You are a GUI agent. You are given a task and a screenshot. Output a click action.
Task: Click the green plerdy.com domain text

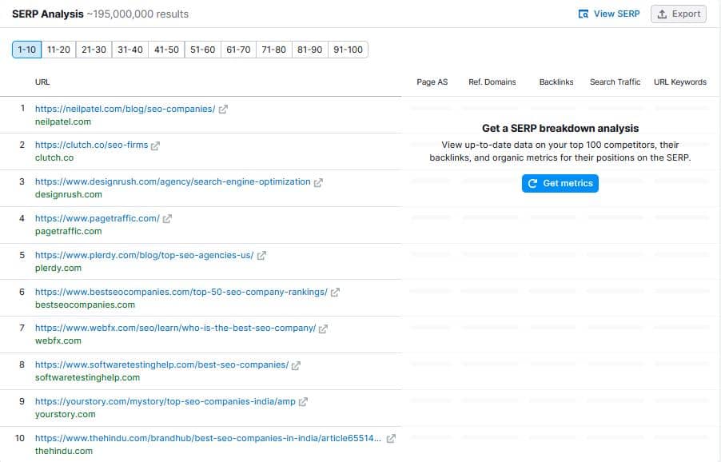click(58, 268)
